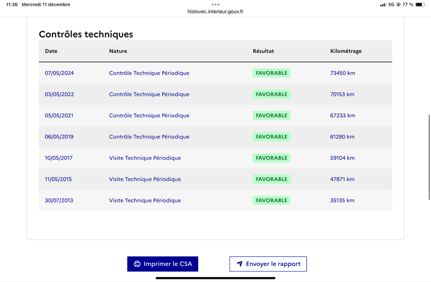
Task: Tap the battery indicator icon
Action: pos(420,4)
